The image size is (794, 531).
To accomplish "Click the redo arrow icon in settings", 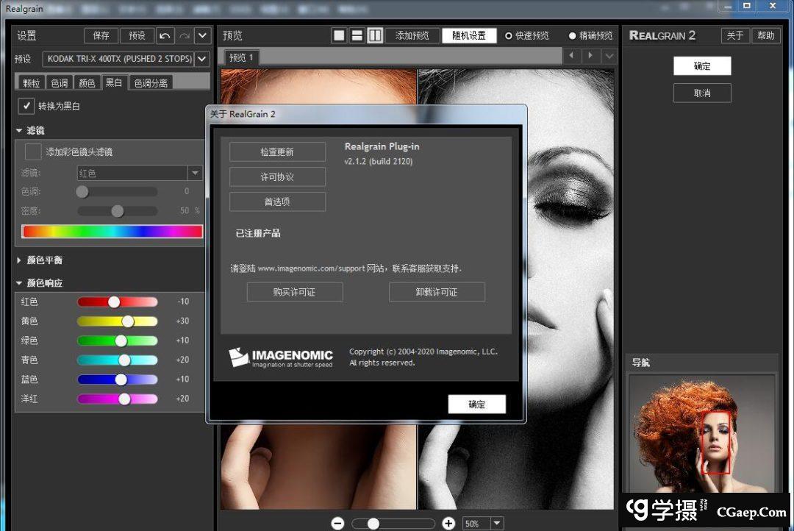I will tap(184, 35).
